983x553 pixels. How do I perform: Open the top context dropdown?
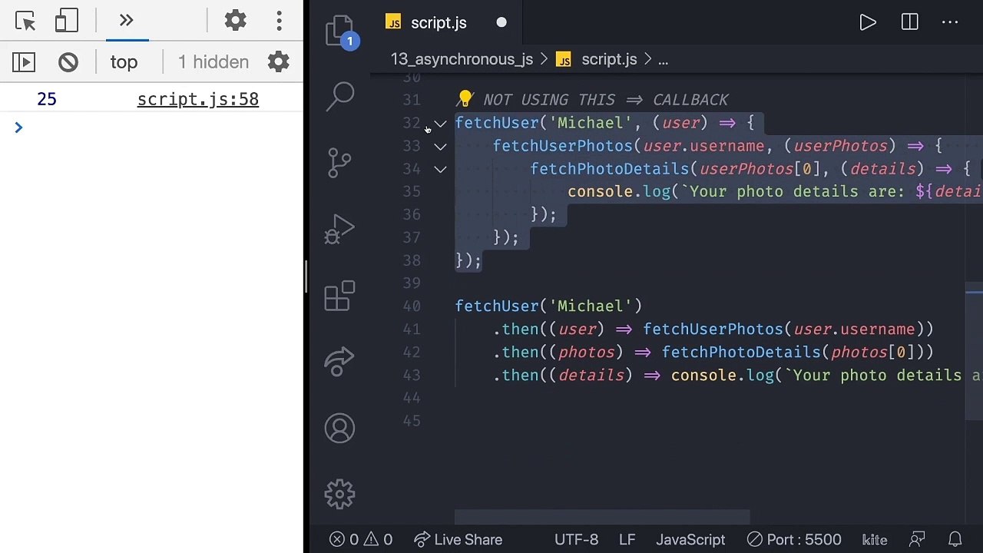point(124,62)
